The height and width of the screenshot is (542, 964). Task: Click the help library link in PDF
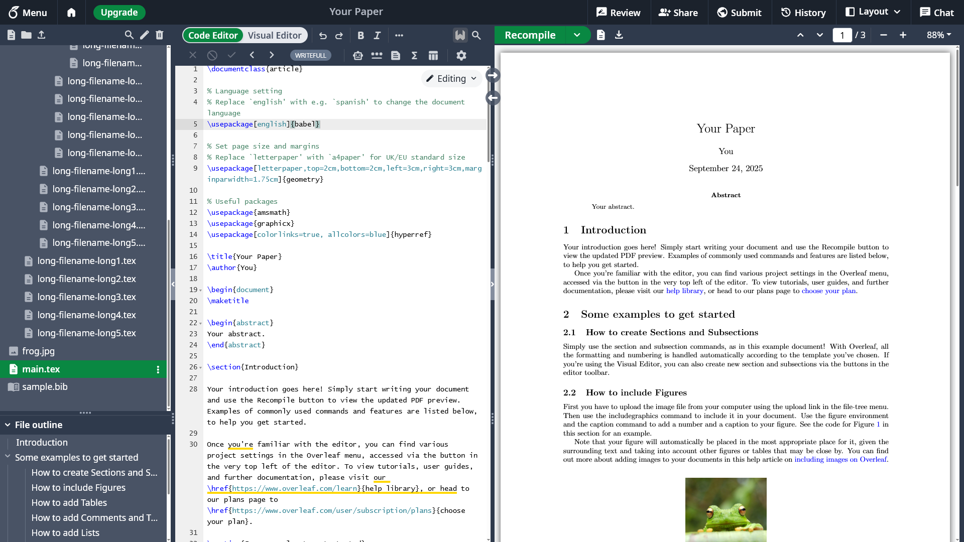click(x=684, y=291)
